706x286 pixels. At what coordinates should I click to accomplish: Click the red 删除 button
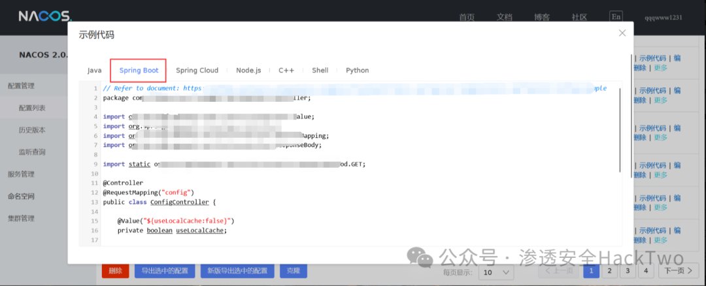click(x=115, y=271)
